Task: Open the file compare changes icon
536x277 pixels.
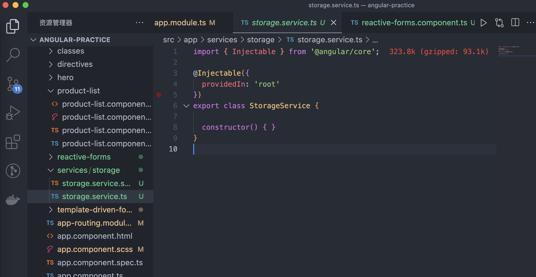Action: tap(499, 23)
